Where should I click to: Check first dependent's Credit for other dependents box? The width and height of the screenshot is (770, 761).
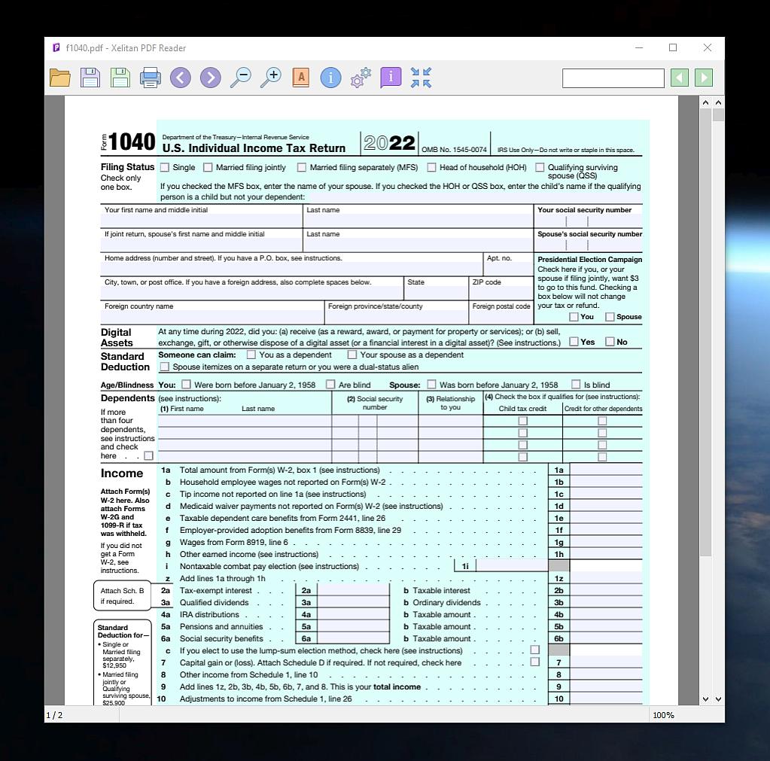click(x=602, y=421)
